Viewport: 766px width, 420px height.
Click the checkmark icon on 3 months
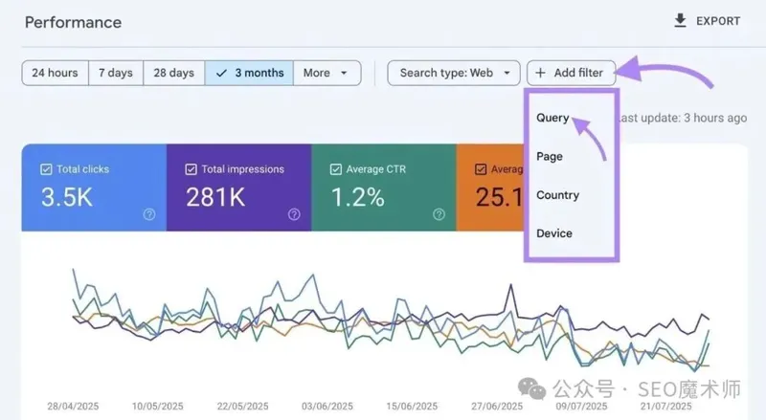pos(222,73)
